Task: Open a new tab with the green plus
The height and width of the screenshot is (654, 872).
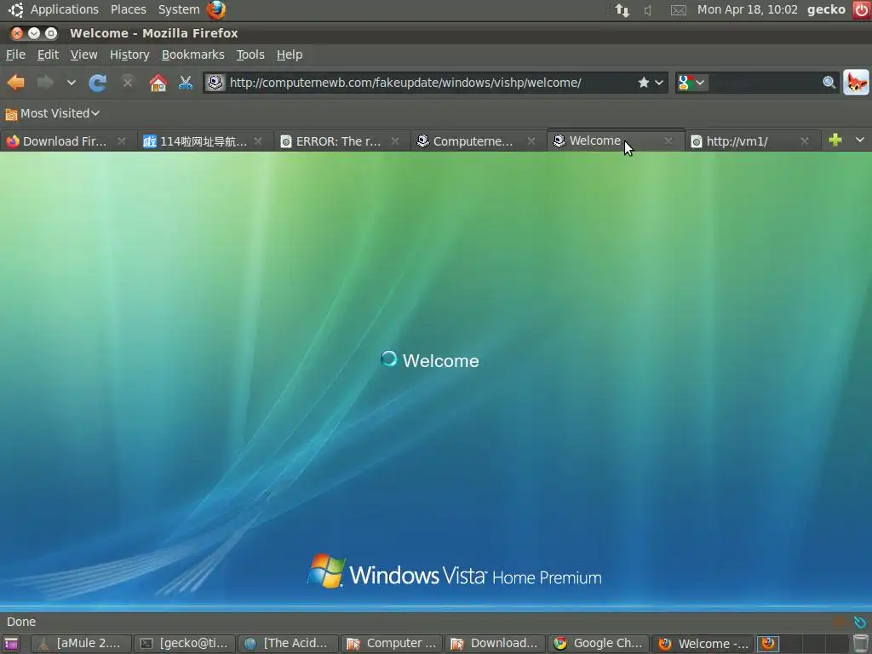Action: tap(835, 141)
